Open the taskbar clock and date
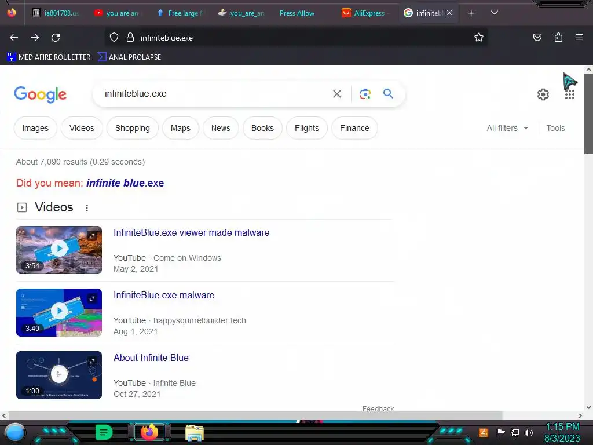 562,432
